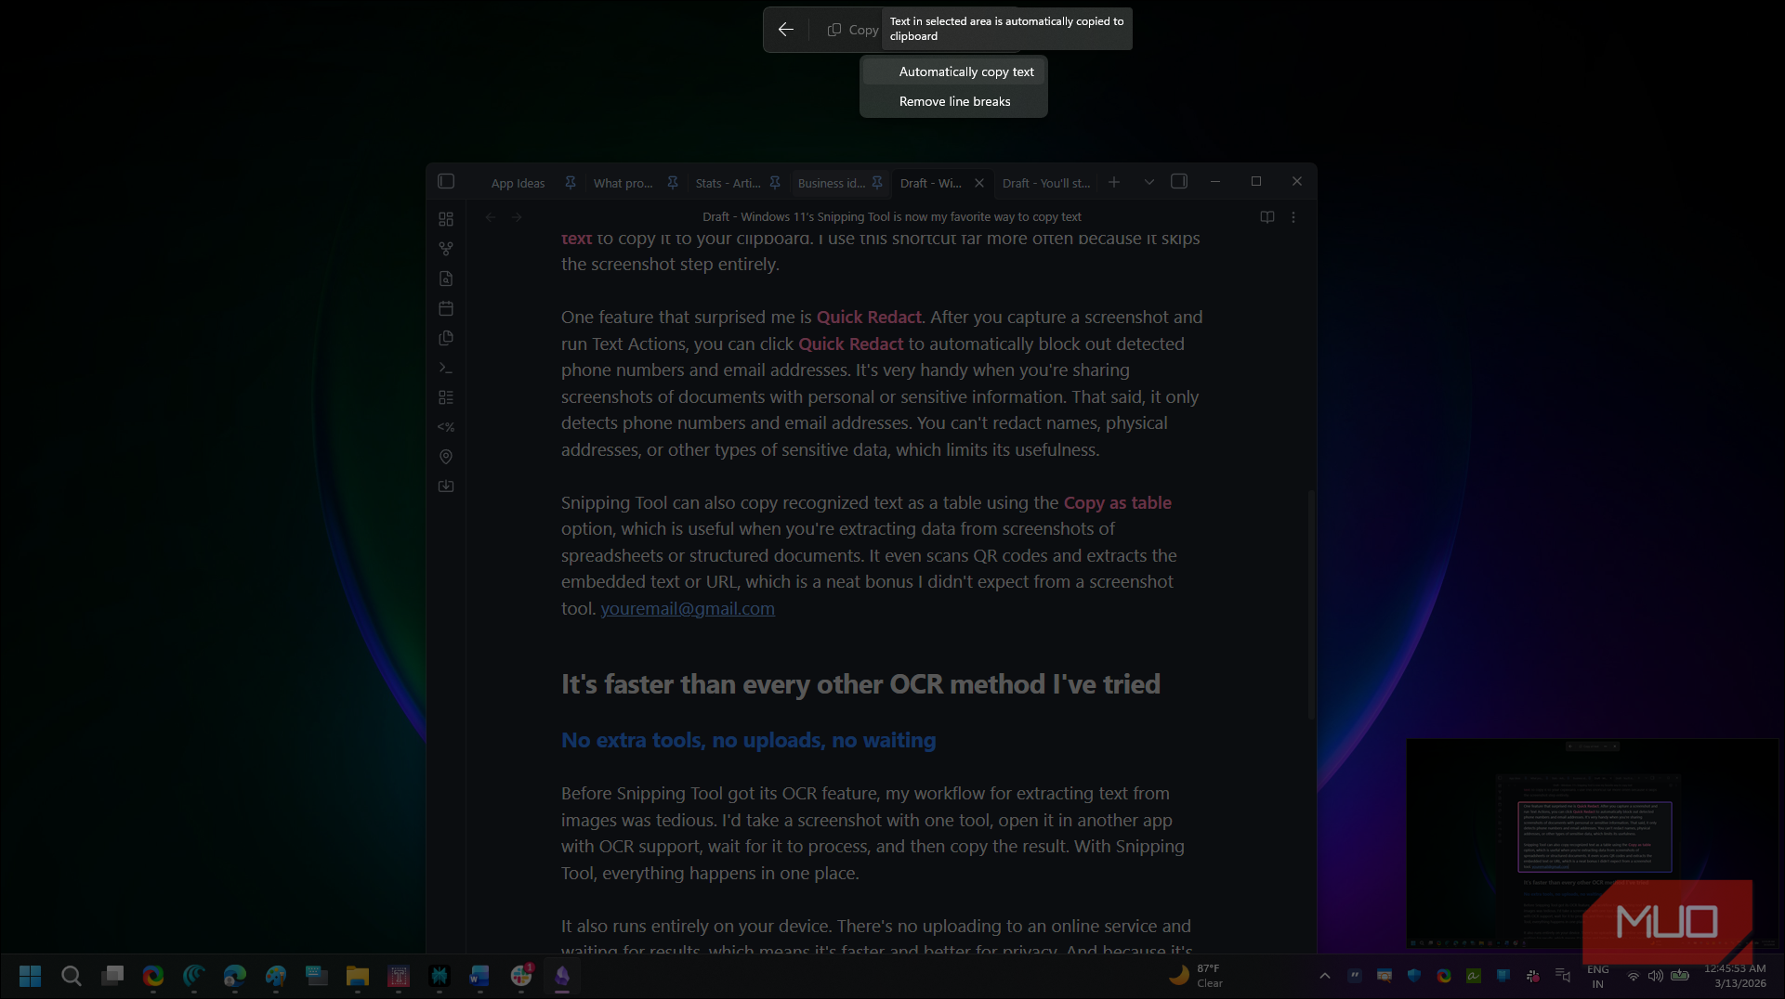Click the download import icon in ribbon

tap(446, 487)
